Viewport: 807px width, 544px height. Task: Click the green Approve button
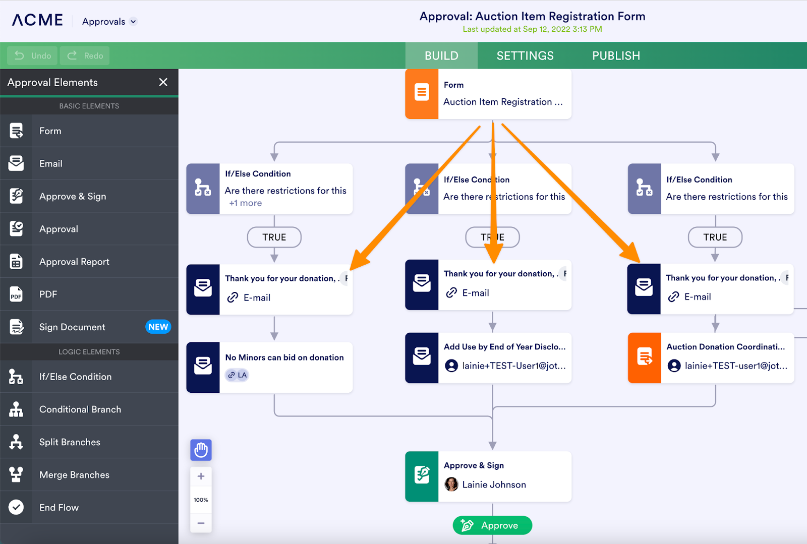click(492, 525)
